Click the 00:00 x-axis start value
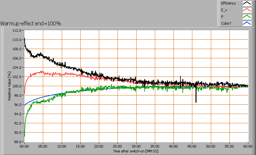Image resolution: width=256 pixels, height=155 pixels. (x=24, y=146)
